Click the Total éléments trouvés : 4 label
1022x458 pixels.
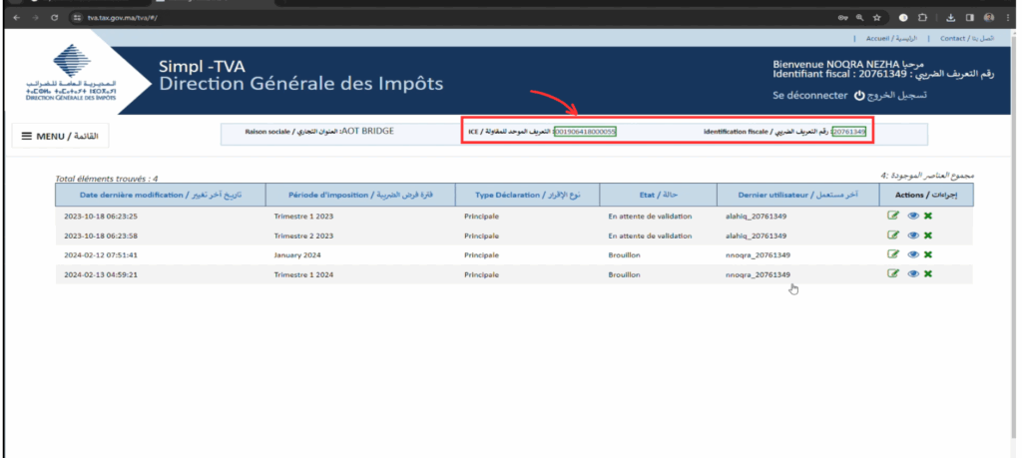(106, 178)
